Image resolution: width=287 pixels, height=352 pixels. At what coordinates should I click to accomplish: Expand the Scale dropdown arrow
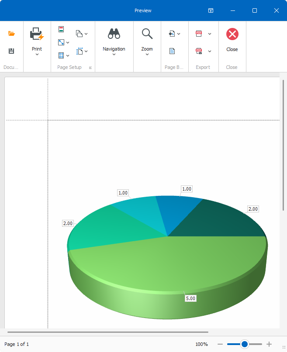(68, 42)
